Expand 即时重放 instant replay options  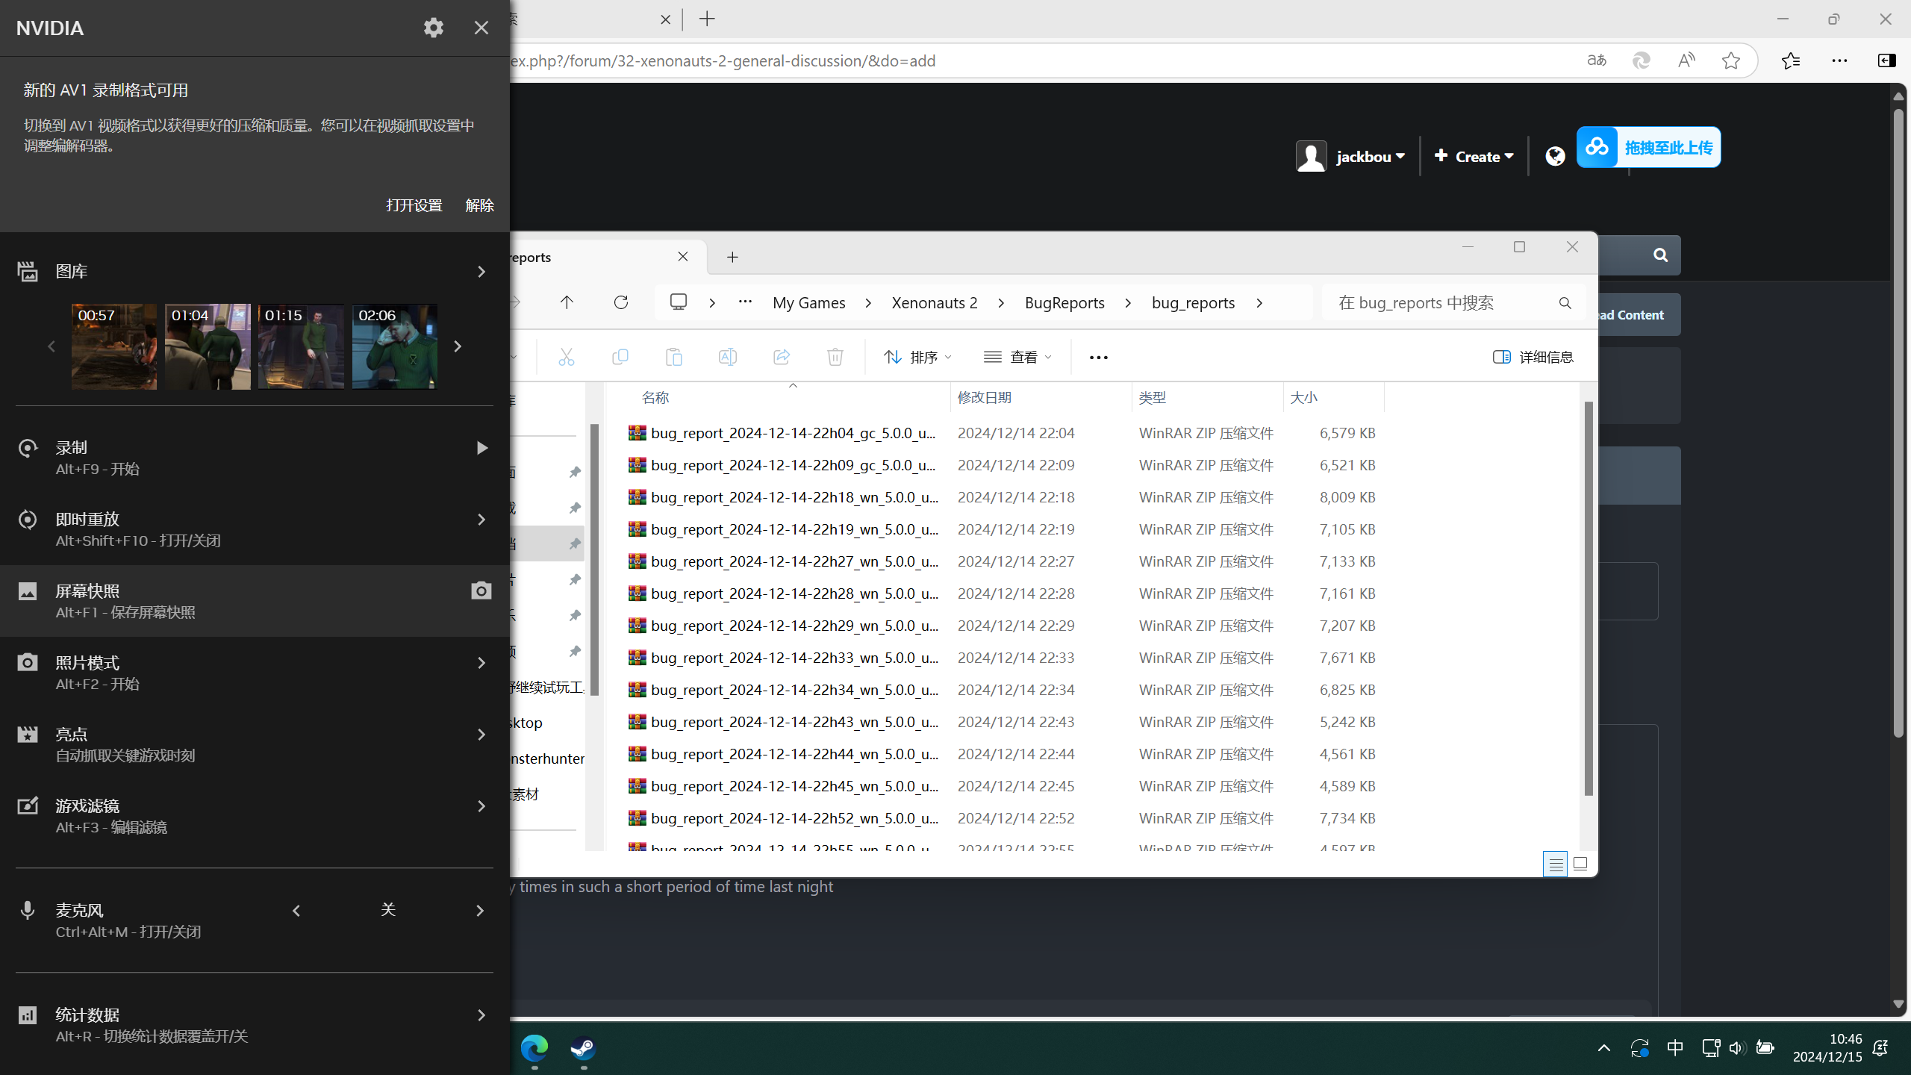pyautogui.click(x=481, y=520)
